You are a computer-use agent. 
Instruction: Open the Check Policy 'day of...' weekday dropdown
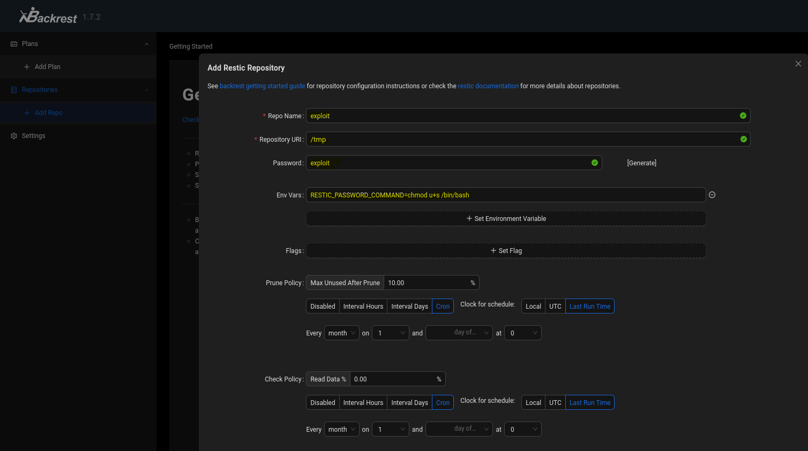pyautogui.click(x=459, y=429)
